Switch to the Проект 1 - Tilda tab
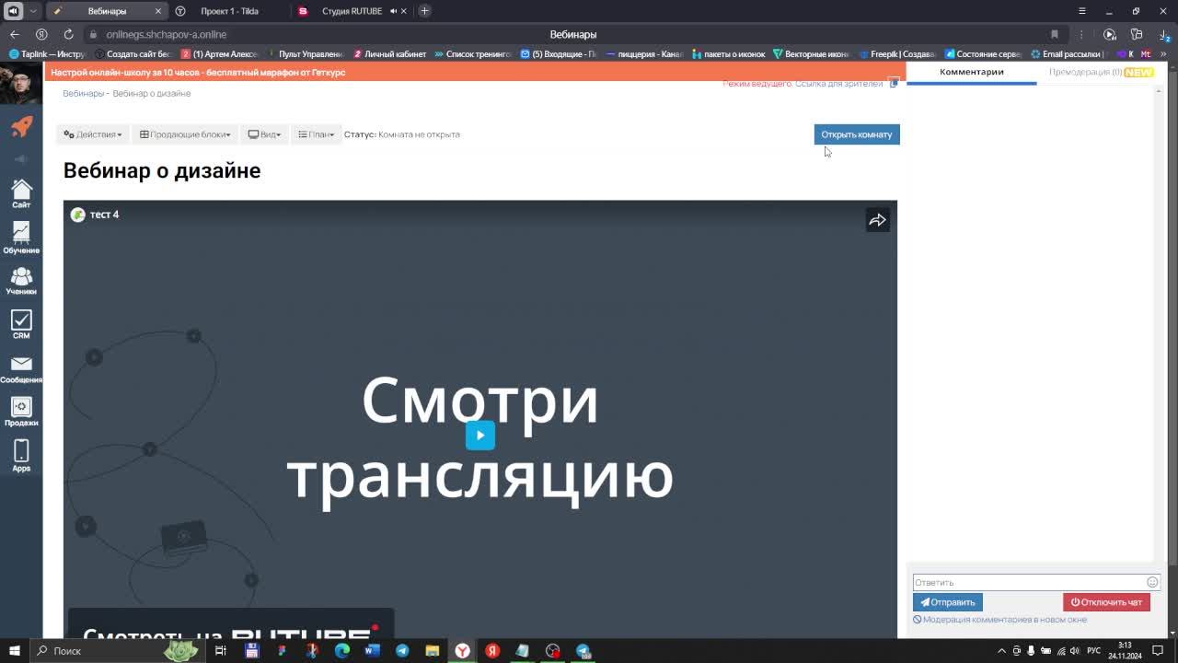Viewport: 1178px width, 663px height. pos(229,11)
